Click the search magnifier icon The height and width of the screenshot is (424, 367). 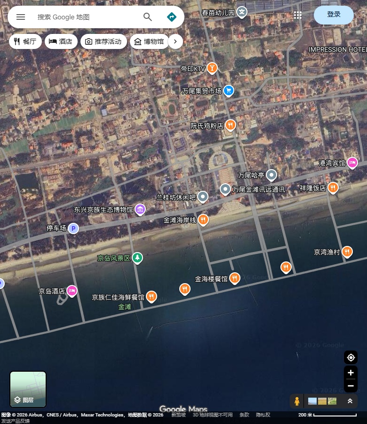[x=147, y=17]
